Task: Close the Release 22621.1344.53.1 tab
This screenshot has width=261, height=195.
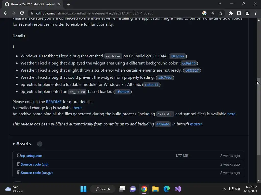Action: point(59,4)
